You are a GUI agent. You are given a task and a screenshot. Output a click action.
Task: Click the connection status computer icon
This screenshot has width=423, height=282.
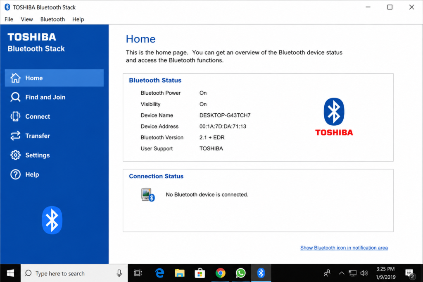pyautogui.click(x=147, y=195)
